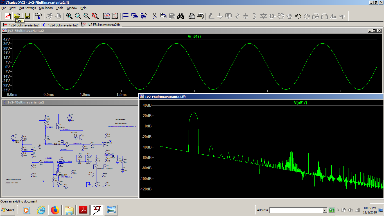The width and height of the screenshot is (384, 216).
Task: Click the Open folder toolbar icon
Action: click(17, 16)
